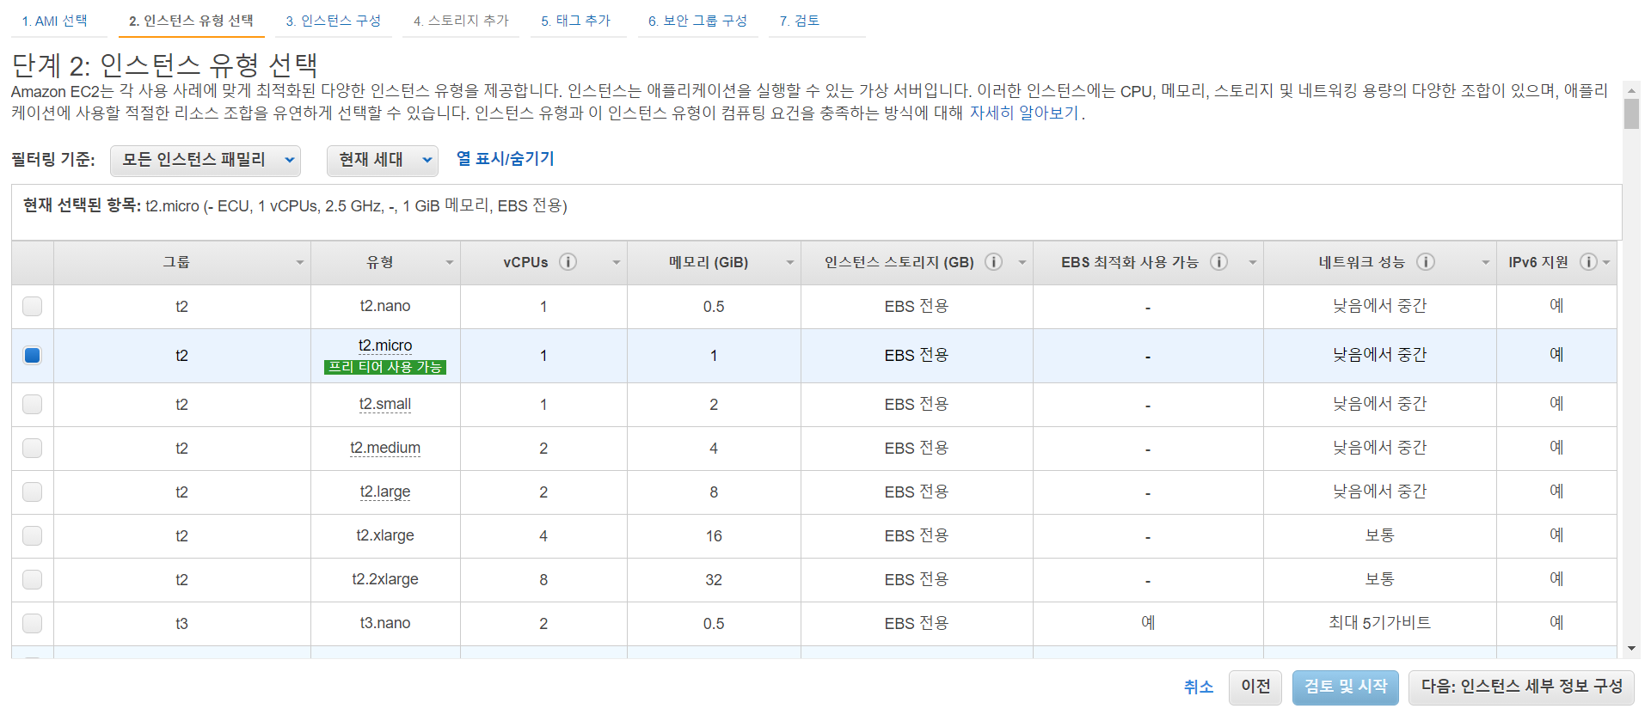The image size is (1651, 727).
Task: Click 보통 network cell in t2.xlarge row
Action: (1379, 535)
